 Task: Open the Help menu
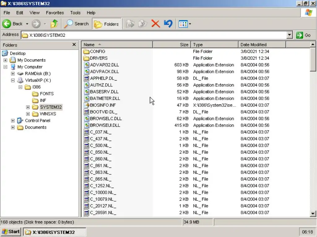(x=91, y=13)
